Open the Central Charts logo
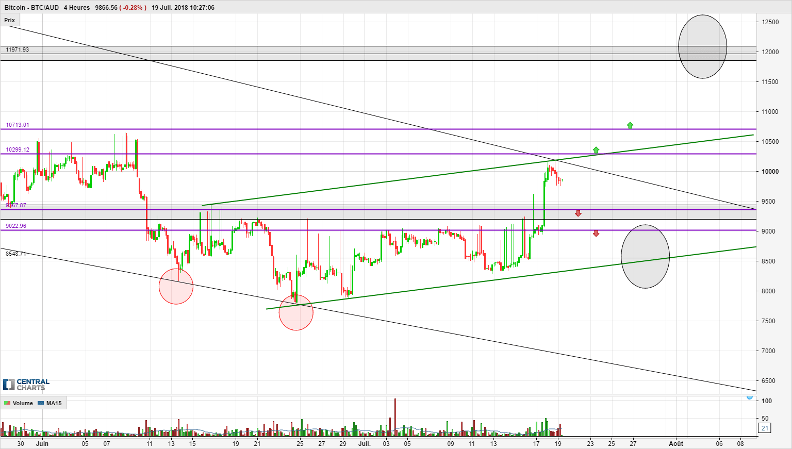 26,385
